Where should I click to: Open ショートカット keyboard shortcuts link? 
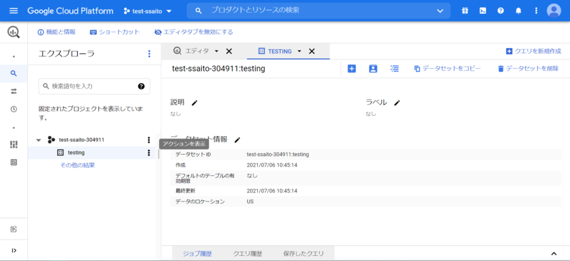point(115,32)
